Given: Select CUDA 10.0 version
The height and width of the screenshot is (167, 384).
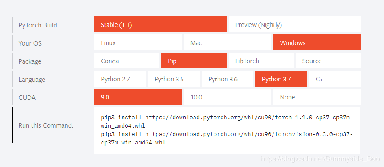Looking at the screenshot, I should [x=227, y=97].
